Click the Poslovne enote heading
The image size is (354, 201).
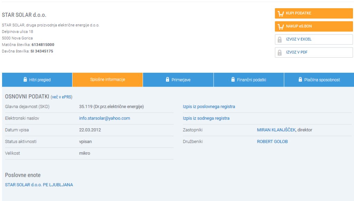pos(23,175)
